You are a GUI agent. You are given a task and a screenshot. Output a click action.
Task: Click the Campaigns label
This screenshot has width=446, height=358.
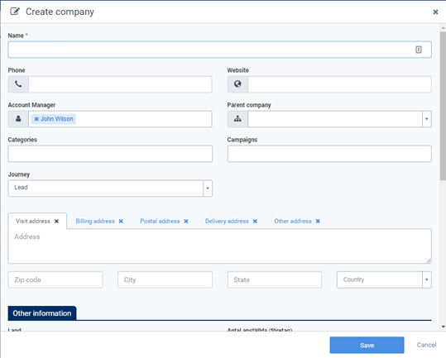pyautogui.click(x=242, y=140)
